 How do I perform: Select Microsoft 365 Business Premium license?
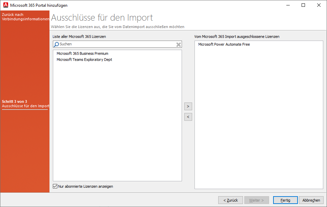click(x=82, y=53)
